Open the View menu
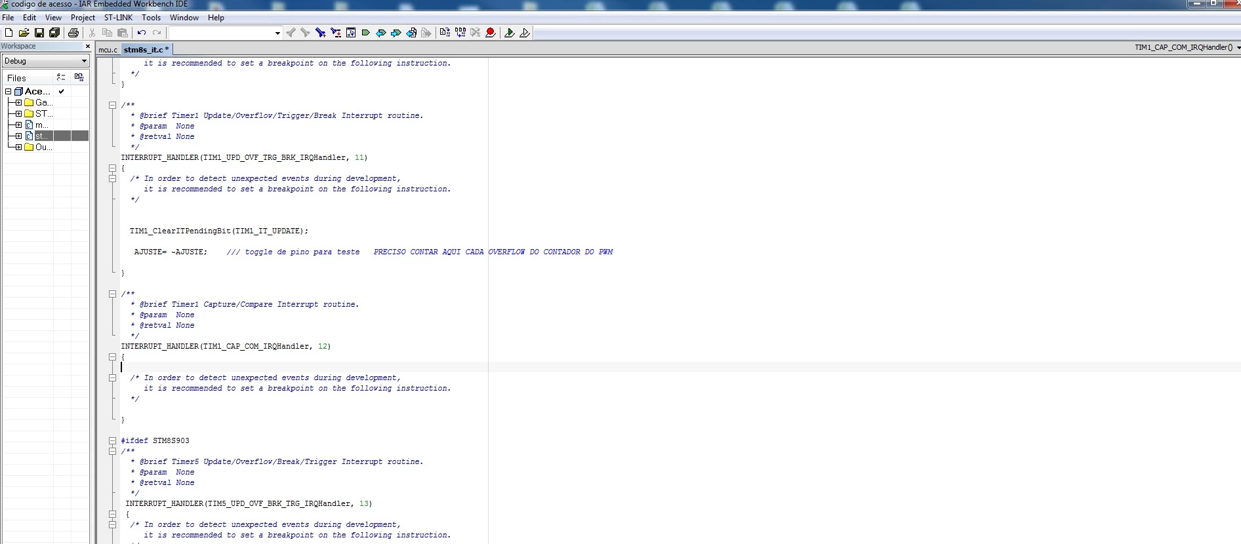 (53, 18)
